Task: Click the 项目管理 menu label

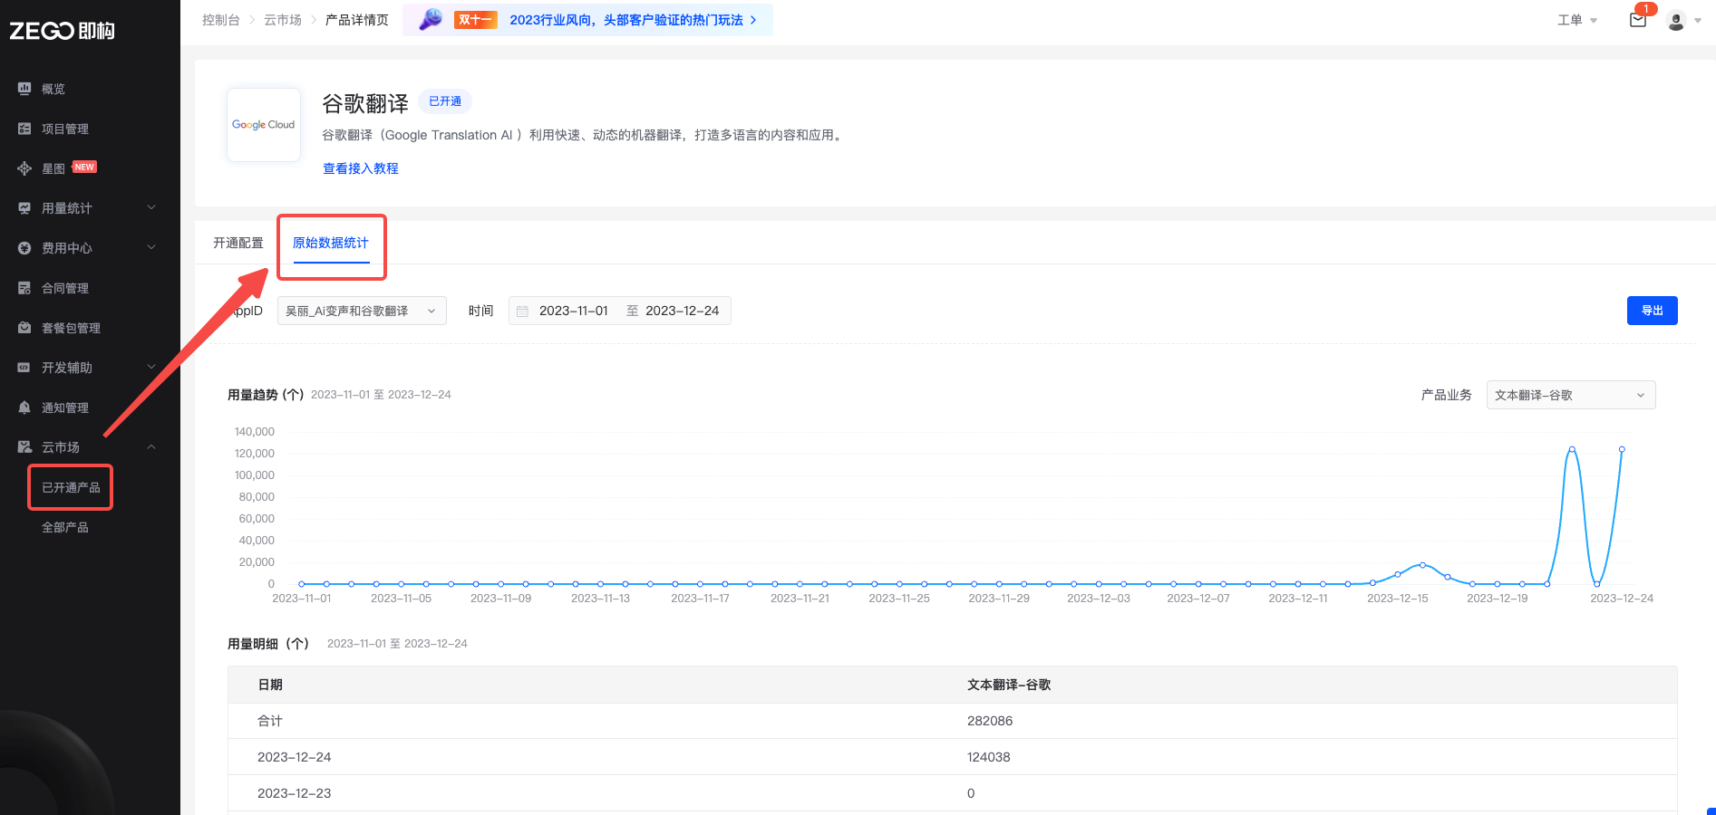Action: pos(65,129)
